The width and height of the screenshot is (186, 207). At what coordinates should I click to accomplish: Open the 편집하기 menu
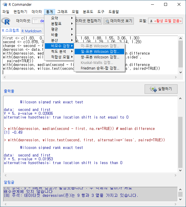point(20,12)
